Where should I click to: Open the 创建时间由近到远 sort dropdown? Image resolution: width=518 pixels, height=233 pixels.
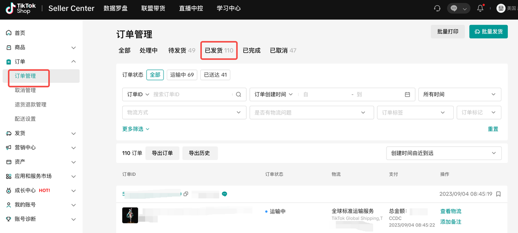point(444,153)
